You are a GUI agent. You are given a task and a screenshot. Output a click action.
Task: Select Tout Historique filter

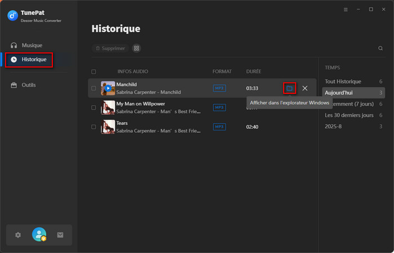pos(353,82)
